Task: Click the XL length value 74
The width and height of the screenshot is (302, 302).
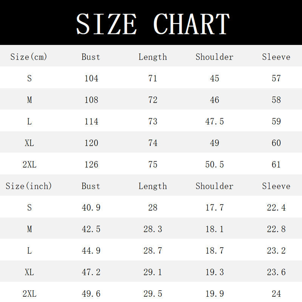Action: tap(153, 143)
